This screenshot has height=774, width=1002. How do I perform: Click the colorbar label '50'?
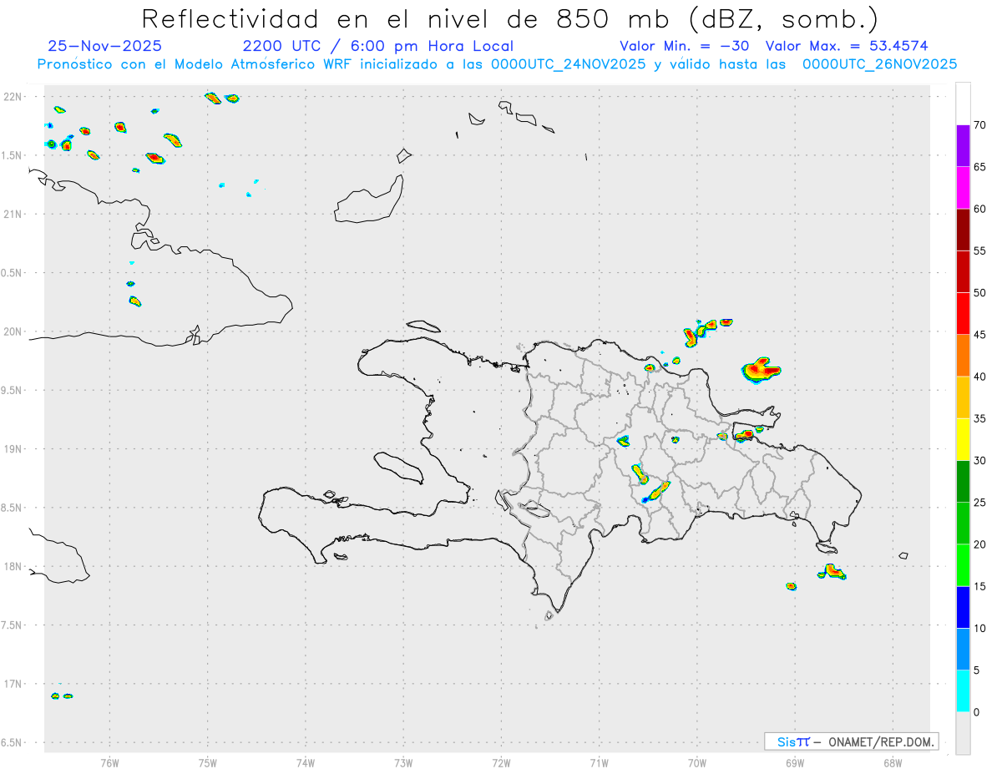pos(979,293)
